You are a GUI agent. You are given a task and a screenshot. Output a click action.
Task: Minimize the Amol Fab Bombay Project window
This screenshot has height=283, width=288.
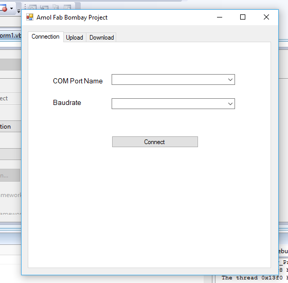point(220,17)
